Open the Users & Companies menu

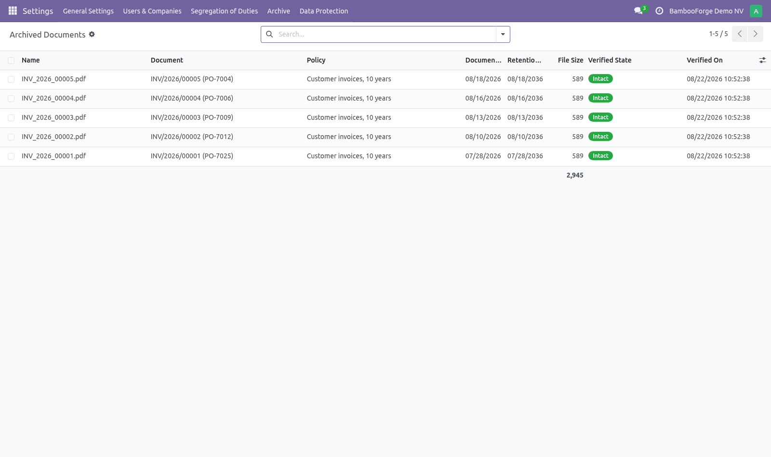click(x=152, y=11)
